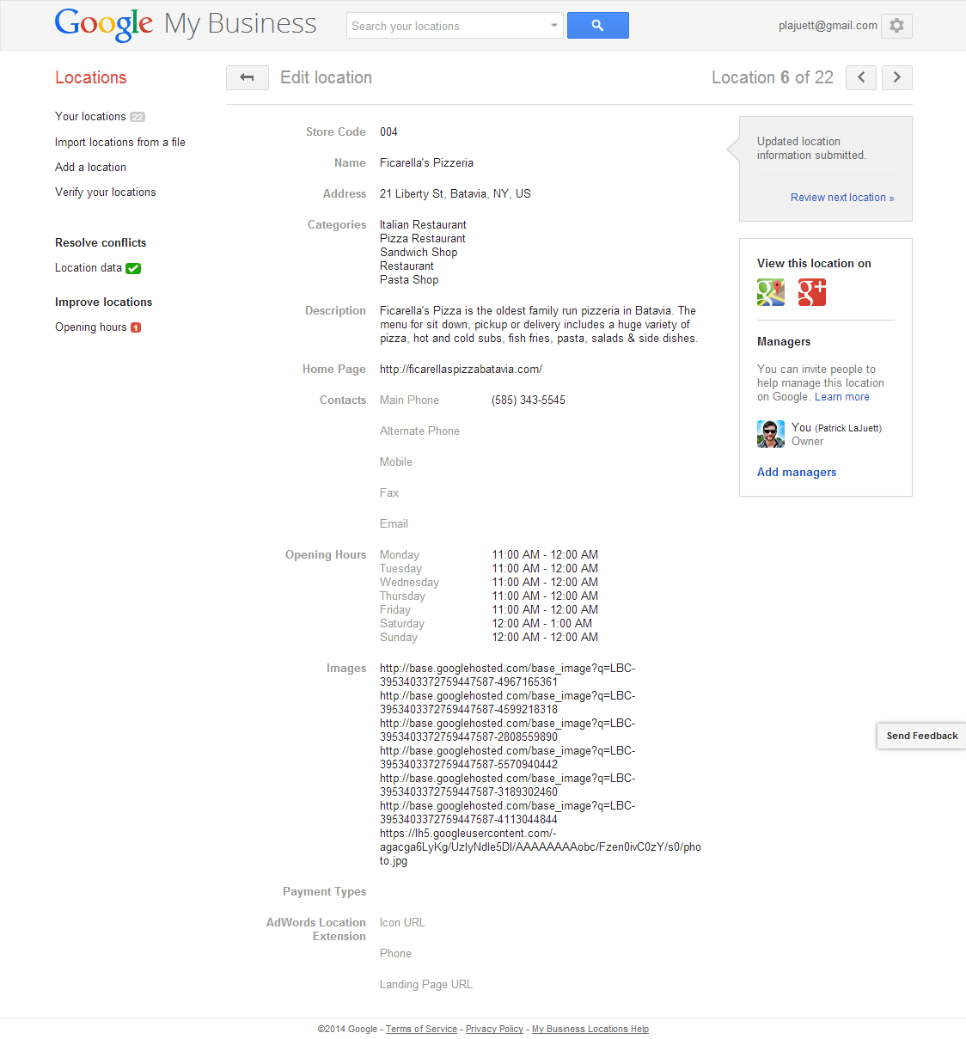Click the Payment Types label
Screen dimensions: 966x1039
point(324,891)
